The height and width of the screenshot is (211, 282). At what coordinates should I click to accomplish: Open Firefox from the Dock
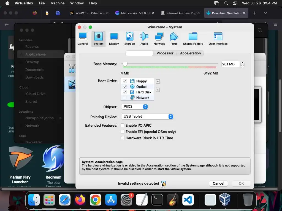(x=80, y=200)
